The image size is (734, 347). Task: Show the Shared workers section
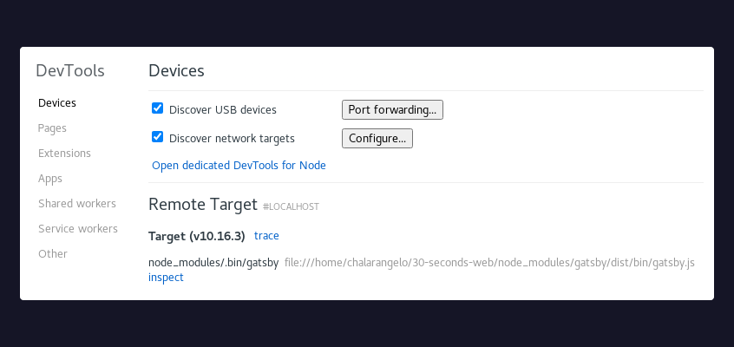(x=77, y=203)
